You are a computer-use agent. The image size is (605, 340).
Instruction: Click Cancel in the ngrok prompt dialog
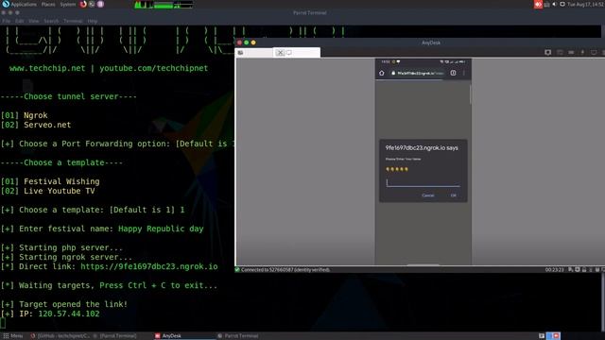pyautogui.click(x=428, y=195)
